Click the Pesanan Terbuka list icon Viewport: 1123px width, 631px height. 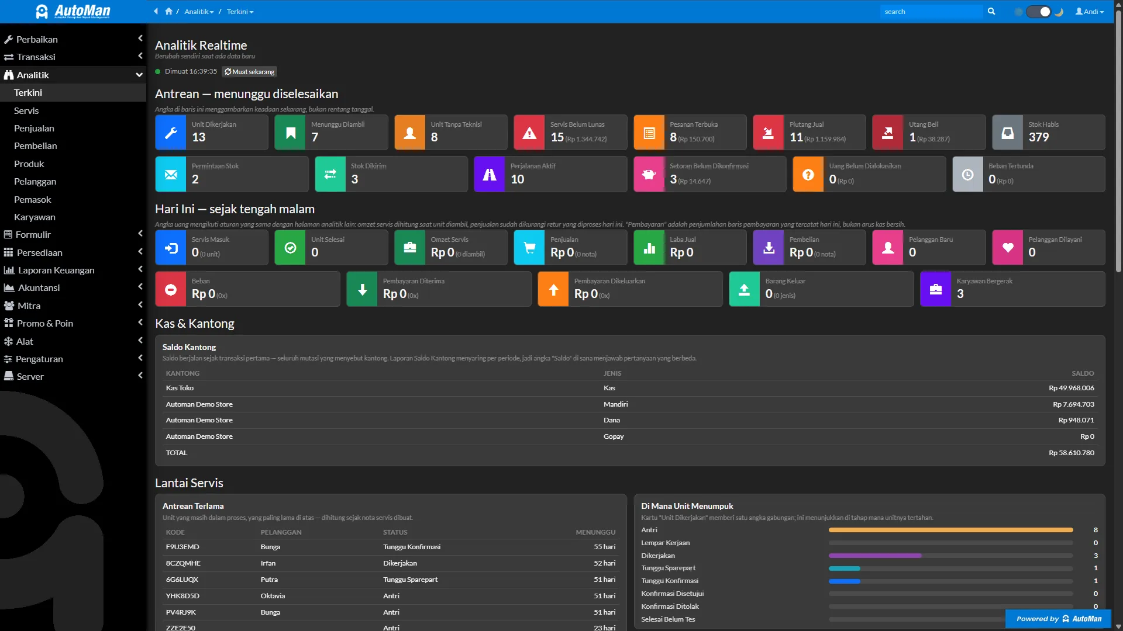(649, 133)
